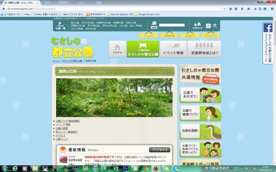This screenshot has height=172, width=276.
Task: Open the home navigation button
Action: click(117, 49)
